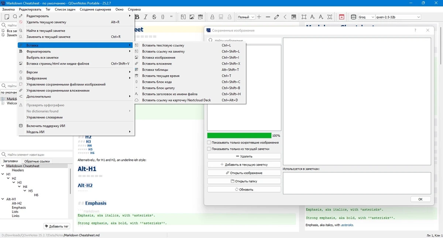Select Вставить вложение in submenu
The width and height of the screenshot is (443, 238).
190,63
